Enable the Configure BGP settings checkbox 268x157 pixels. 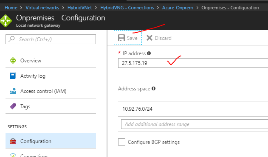(121, 142)
